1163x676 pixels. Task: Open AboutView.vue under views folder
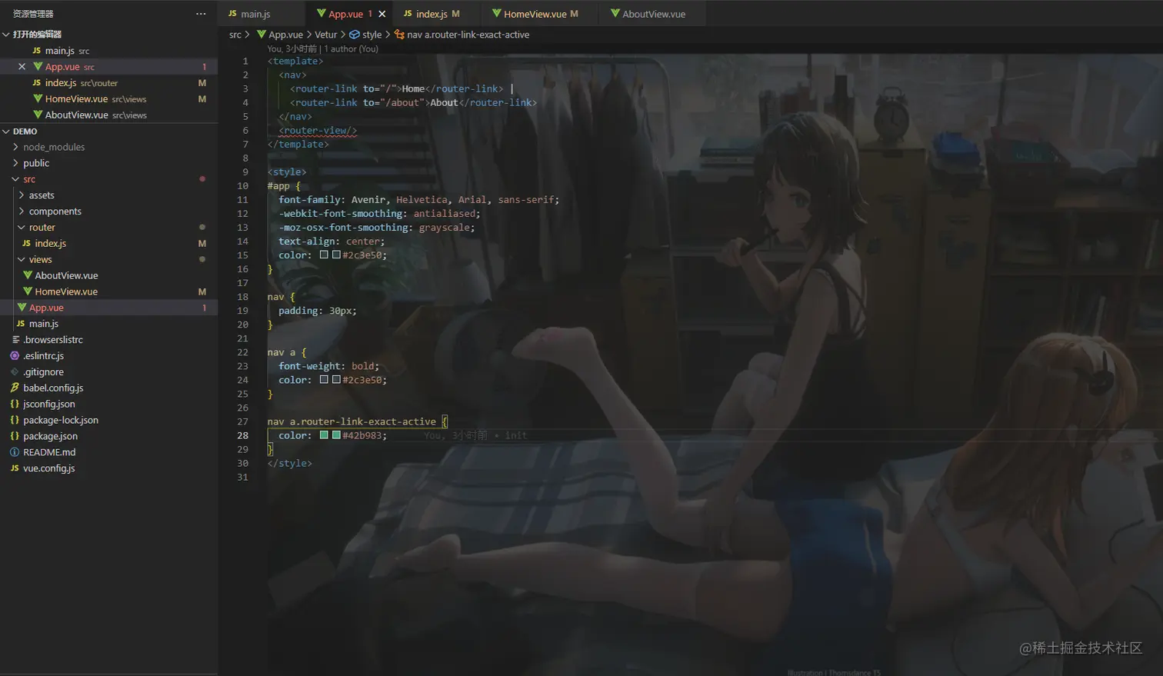108,276
